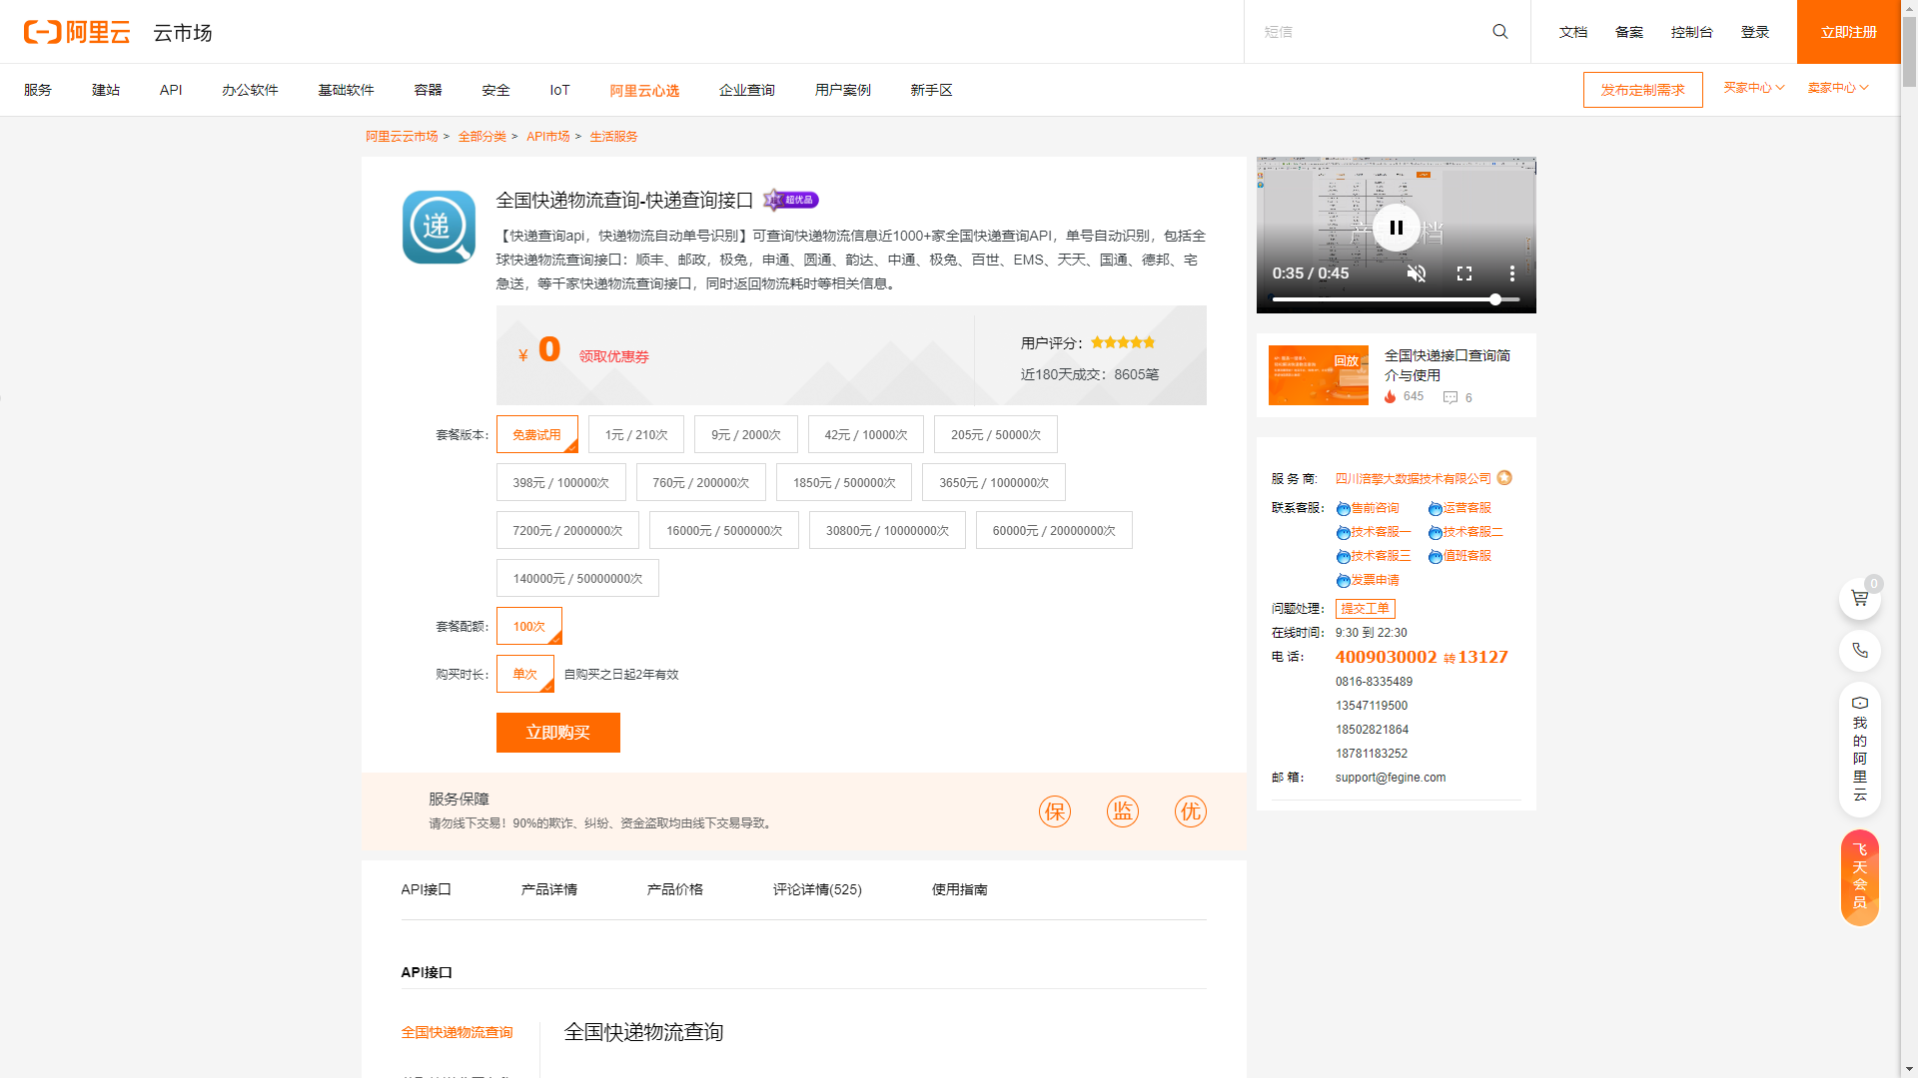Image resolution: width=1918 pixels, height=1078 pixels.
Task: Click the hot views flame icon
Action: pyautogui.click(x=1390, y=396)
